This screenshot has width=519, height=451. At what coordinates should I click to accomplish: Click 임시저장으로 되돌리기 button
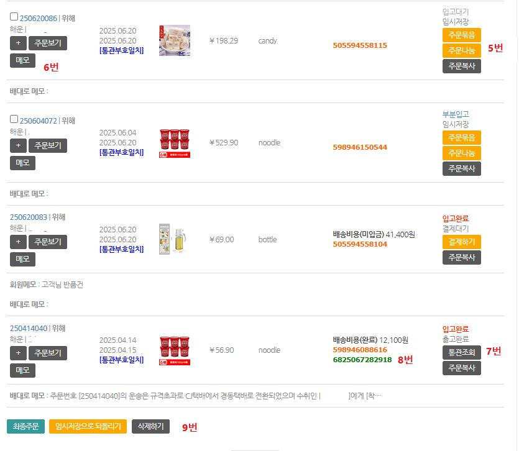coord(88,426)
